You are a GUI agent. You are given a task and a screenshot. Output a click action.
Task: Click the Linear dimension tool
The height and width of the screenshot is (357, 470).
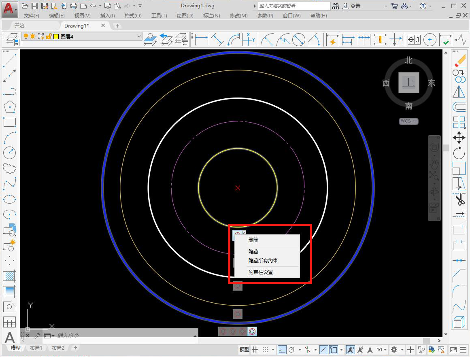202,40
